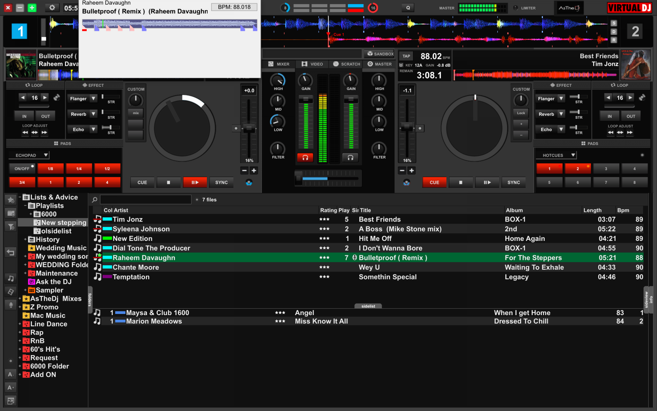Click the Q quantize button in top bar
Screen dimensions: 657x411
pos(408,8)
